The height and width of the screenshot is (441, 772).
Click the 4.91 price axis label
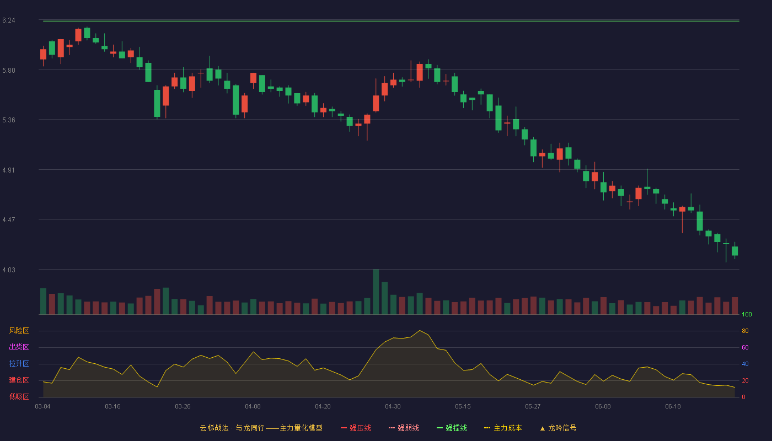tap(8, 170)
